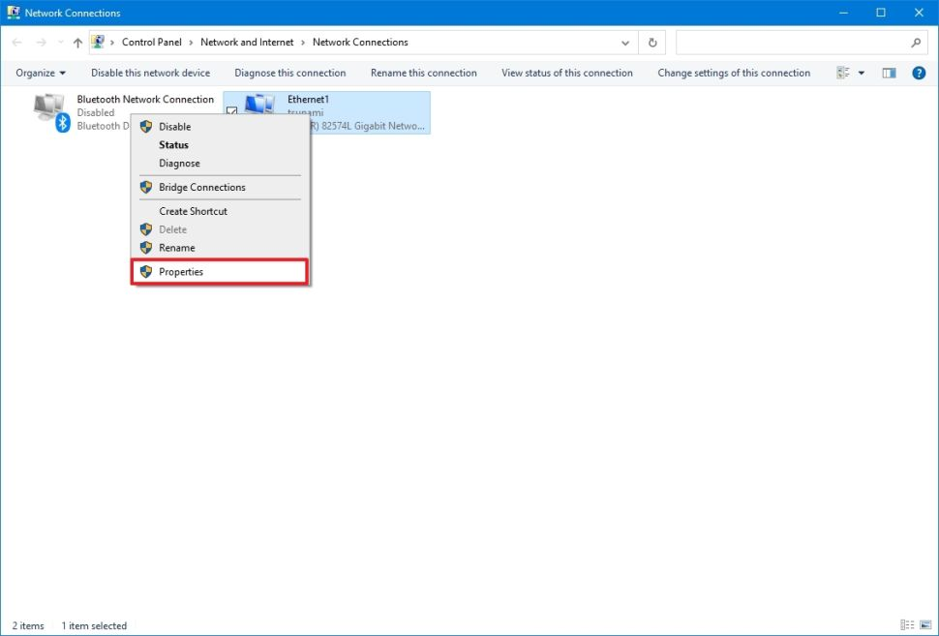Click the network icon in the address bar
The height and width of the screenshot is (636, 939).
coord(97,42)
